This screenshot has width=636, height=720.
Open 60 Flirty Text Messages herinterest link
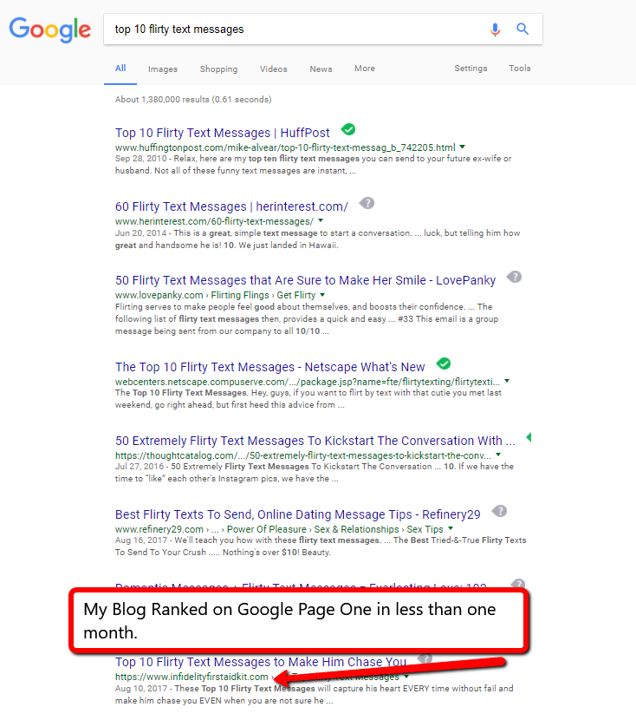click(231, 206)
